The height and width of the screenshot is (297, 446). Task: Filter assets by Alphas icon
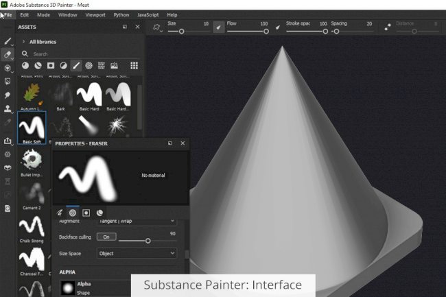pyautogui.click(x=89, y=66)
